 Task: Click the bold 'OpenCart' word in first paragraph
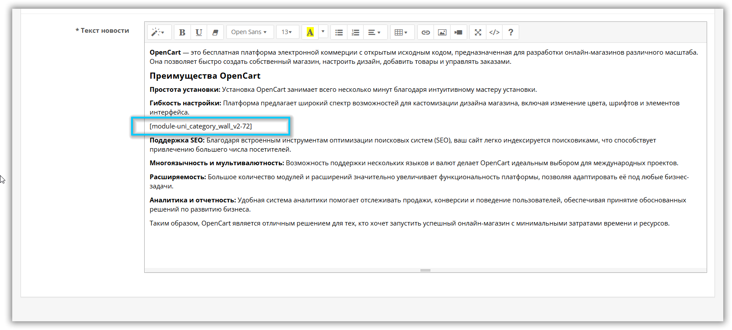click(165, 52)
